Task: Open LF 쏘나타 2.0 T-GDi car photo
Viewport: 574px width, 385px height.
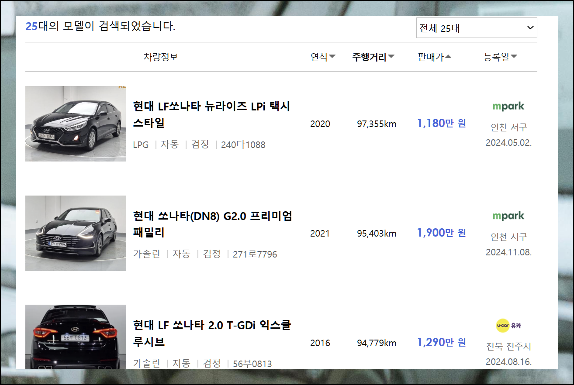Action: [x=76, y=337]
